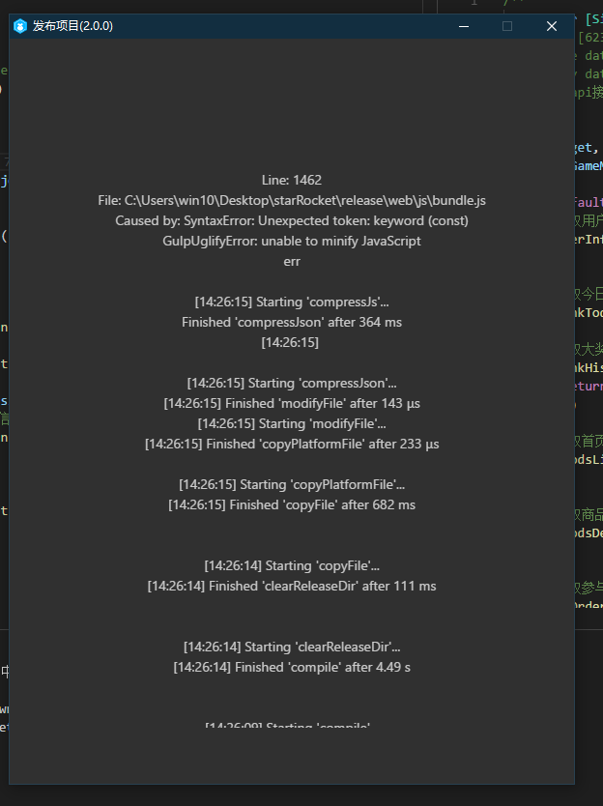
Task: Click the Starting 'compressJson' log entry
Action: coord(292,383)
